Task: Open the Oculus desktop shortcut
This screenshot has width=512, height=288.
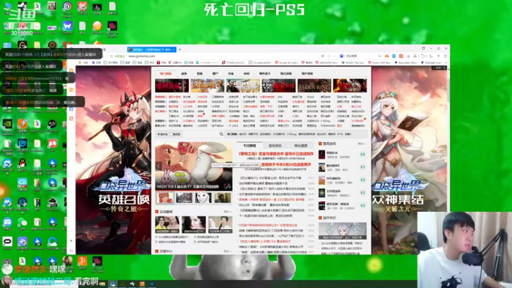Action: pos(7,243)
